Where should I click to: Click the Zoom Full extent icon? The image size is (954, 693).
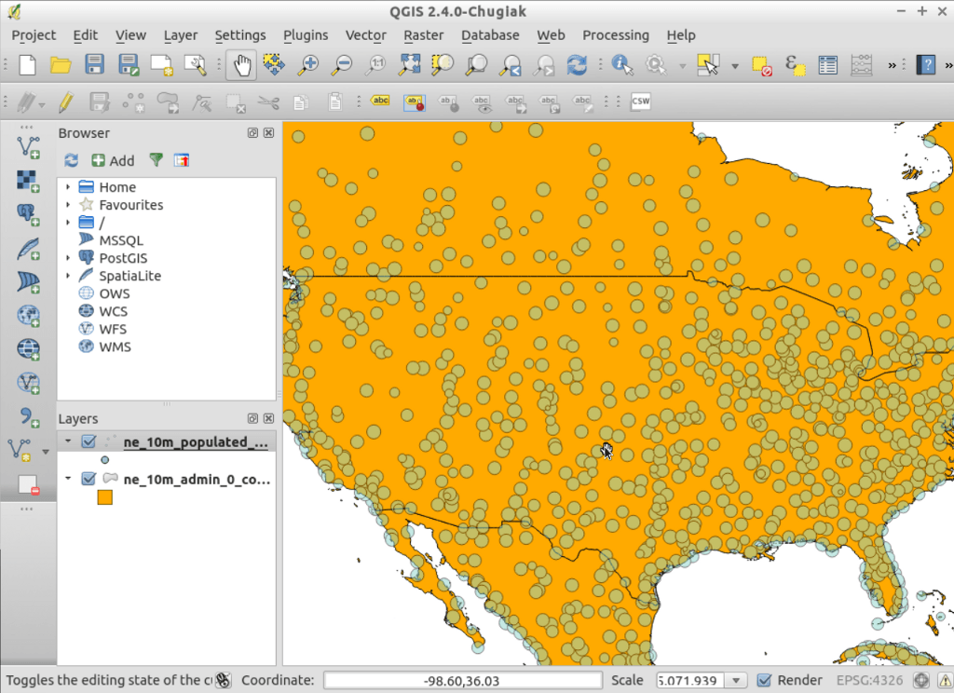tap(410, 65)
